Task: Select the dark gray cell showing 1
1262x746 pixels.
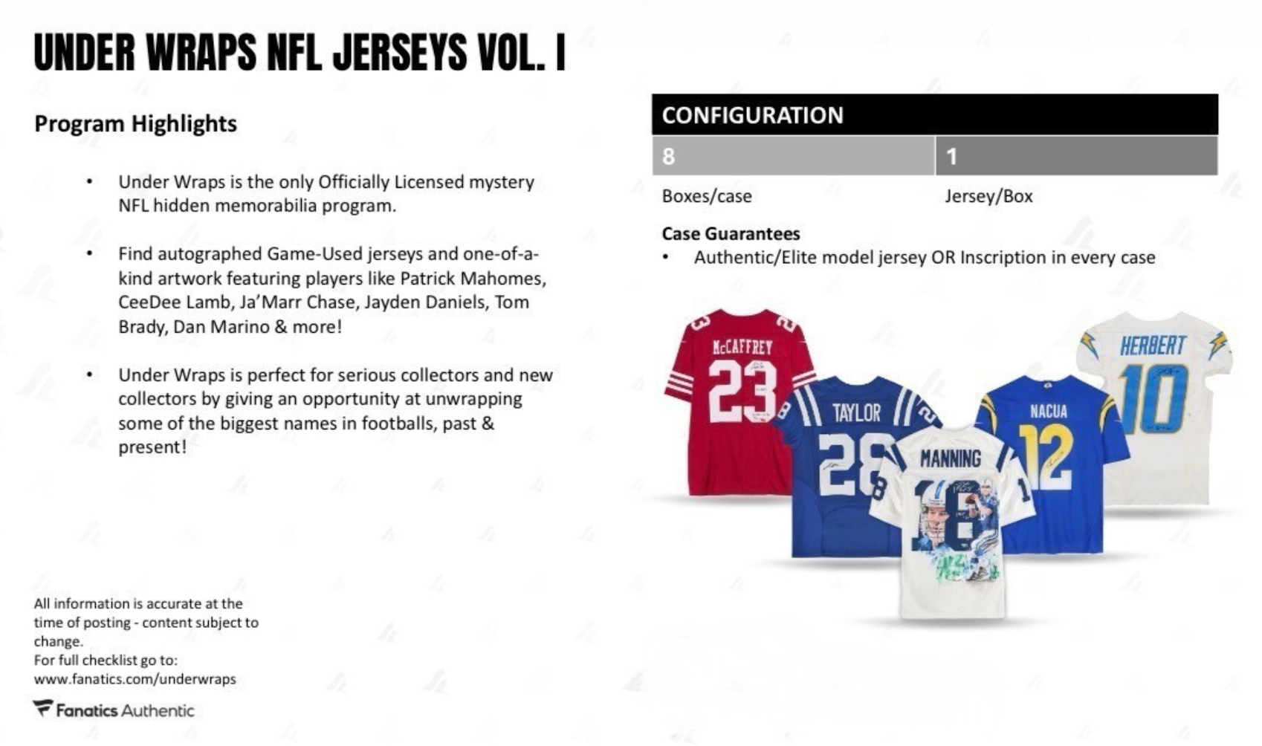Action: (x=1076, y=156)
